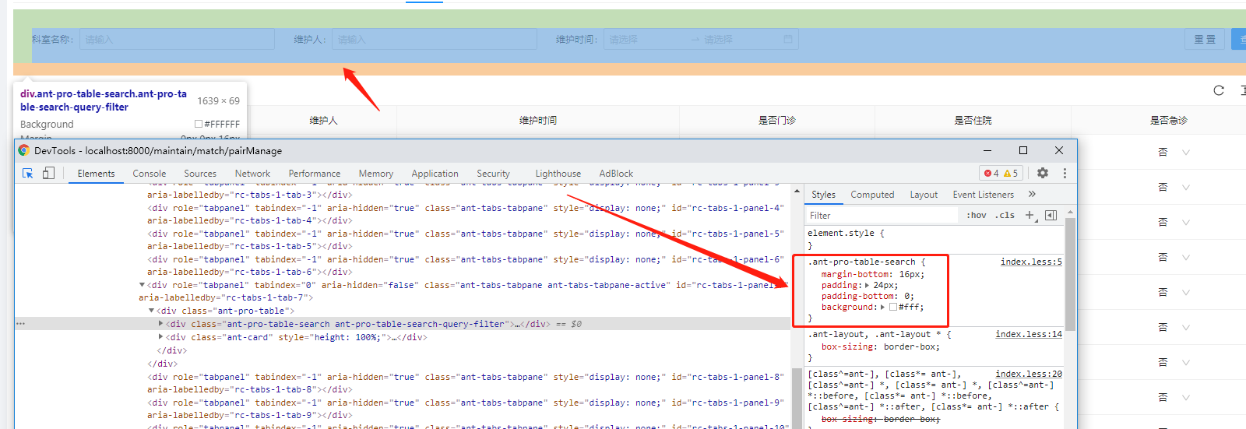Open the index.less:5 source link

coord(1031,262)
